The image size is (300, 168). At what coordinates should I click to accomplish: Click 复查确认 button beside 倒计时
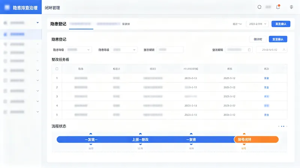pyautogui.click(x=278, y=39)
